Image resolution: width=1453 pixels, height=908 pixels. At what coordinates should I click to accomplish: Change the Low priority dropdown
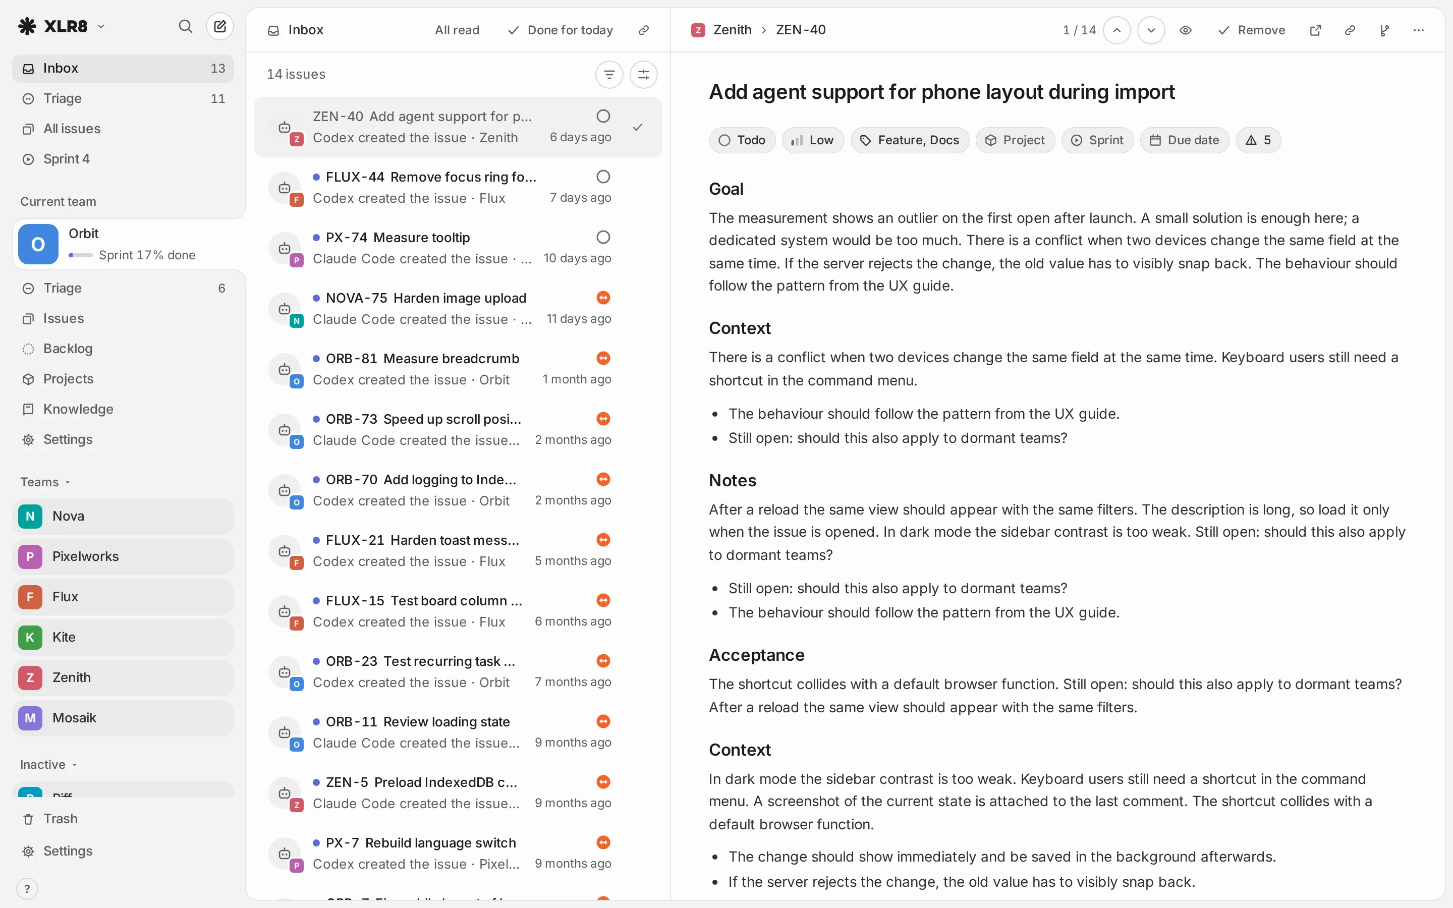(812, 140)
